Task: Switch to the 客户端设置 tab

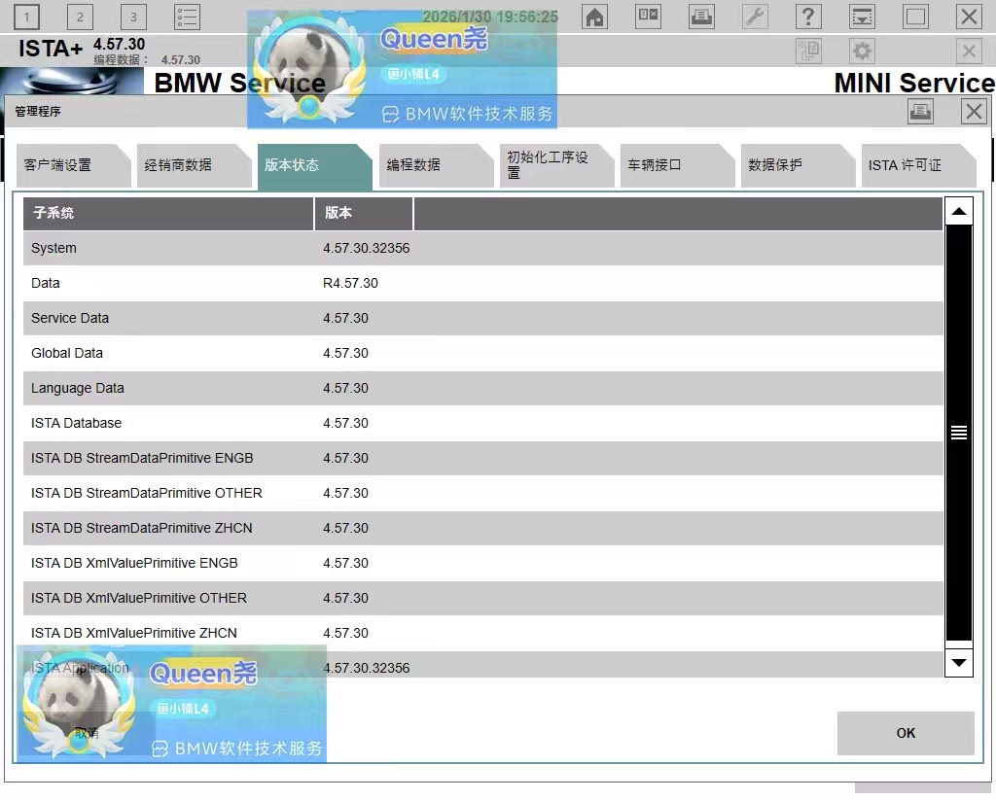Action: [x=73, y=165]
